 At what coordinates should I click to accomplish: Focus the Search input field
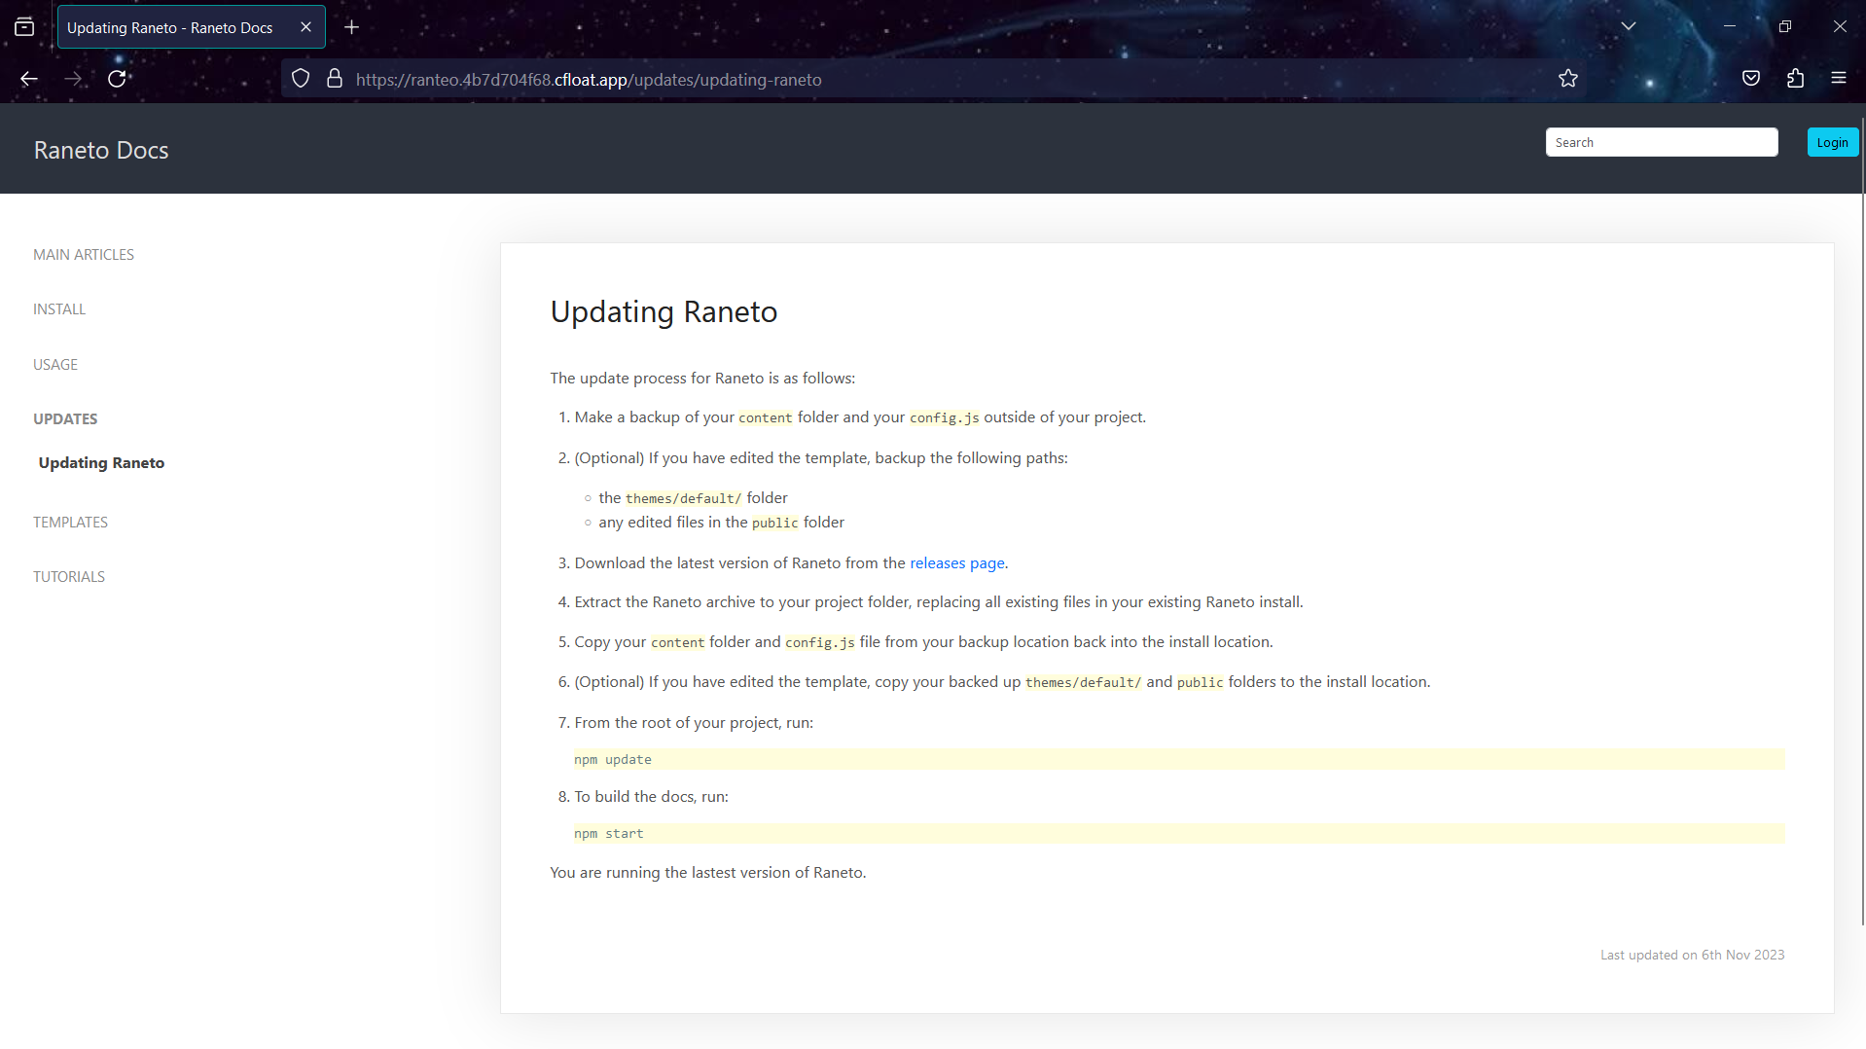pyautogui.click(x=1662, y=142)
